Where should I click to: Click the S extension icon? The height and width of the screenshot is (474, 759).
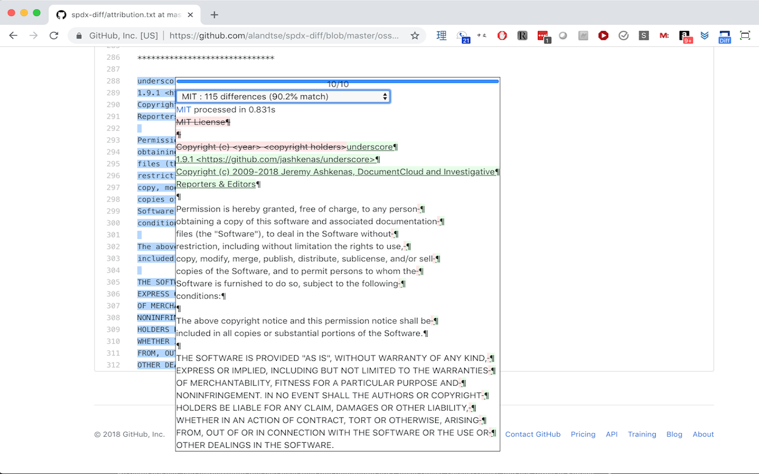(643, 36)
